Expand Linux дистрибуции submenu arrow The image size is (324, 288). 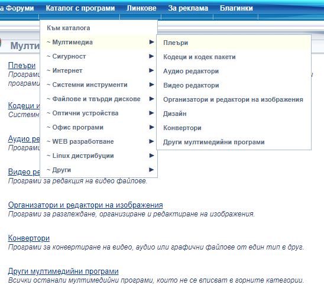151,156
